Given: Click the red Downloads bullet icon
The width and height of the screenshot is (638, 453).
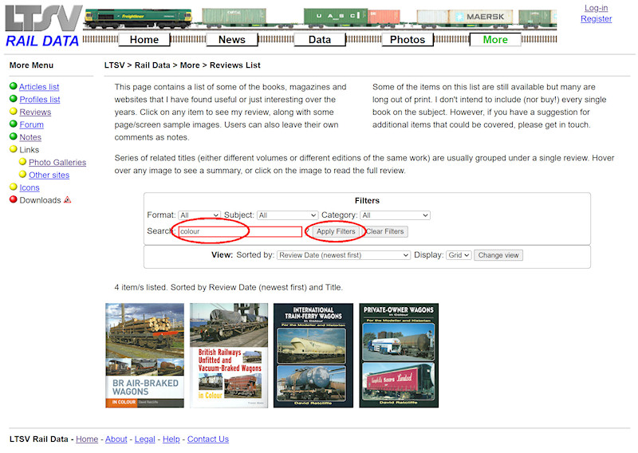Looking at the screenshot, I should coord(14,200).
